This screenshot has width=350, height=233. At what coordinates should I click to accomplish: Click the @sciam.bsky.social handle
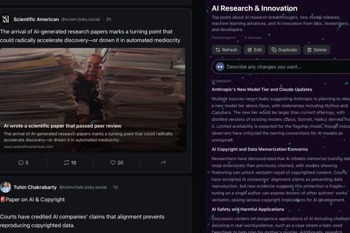pyautogui.click(x=81, y=20)
